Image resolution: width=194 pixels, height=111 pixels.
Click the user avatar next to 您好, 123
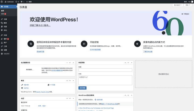pyautogui.click(x=192, y=2)
